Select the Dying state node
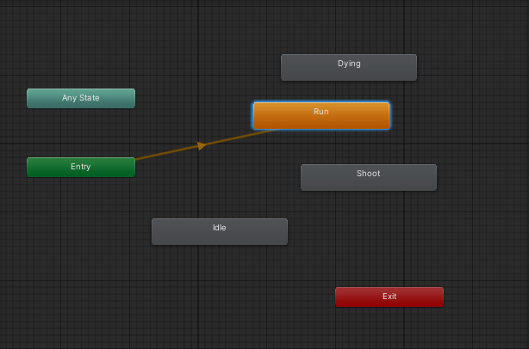529x349 pixels. pos(349,67)
